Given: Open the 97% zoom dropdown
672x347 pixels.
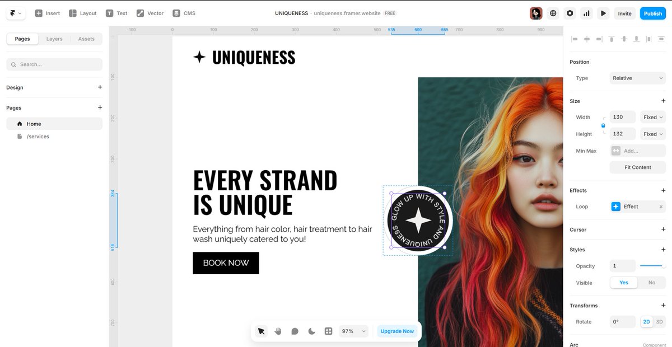Looking at the screenshot, I should (354, 331).
